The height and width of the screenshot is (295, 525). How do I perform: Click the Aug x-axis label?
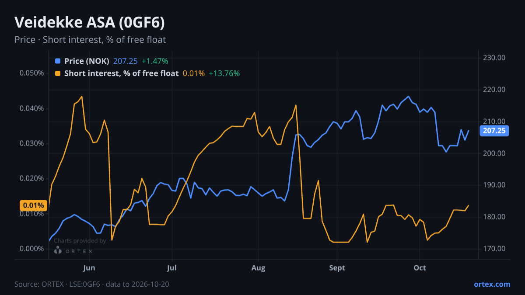258,267
